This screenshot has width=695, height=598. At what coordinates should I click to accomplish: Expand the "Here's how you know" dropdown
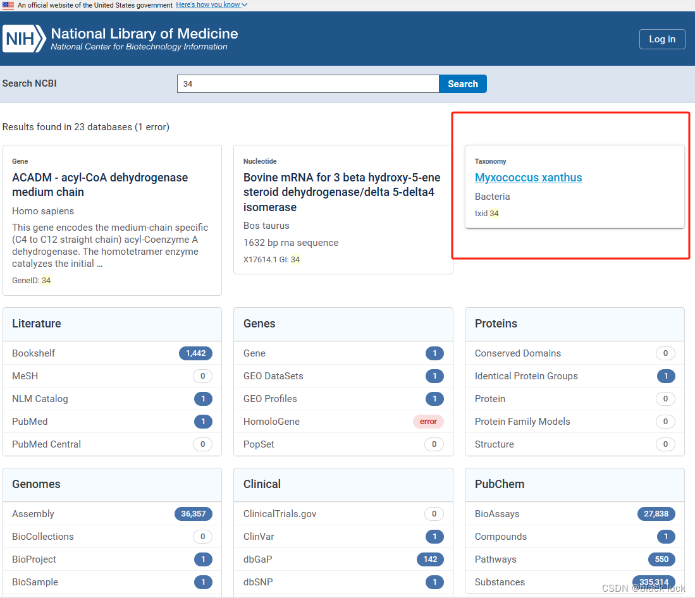pos(211,5)
